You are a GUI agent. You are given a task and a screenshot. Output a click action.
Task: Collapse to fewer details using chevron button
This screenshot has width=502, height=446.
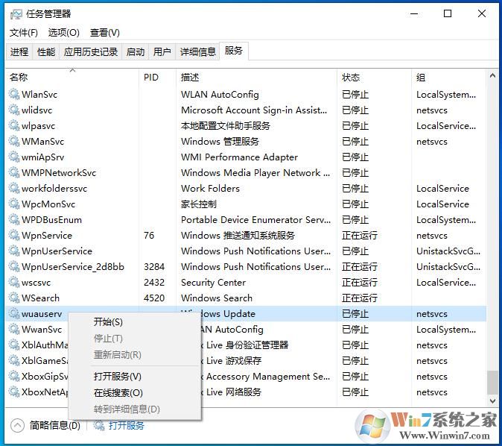[x=17, y=425]
